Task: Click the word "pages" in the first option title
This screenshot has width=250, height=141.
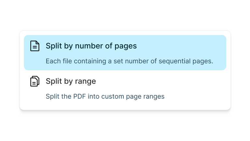Action: coord(126,46)
